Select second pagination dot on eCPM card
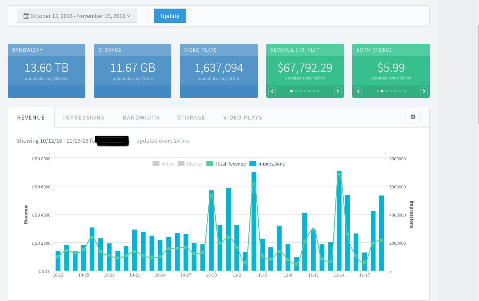479x301 pixels. (x=382, y=91)
